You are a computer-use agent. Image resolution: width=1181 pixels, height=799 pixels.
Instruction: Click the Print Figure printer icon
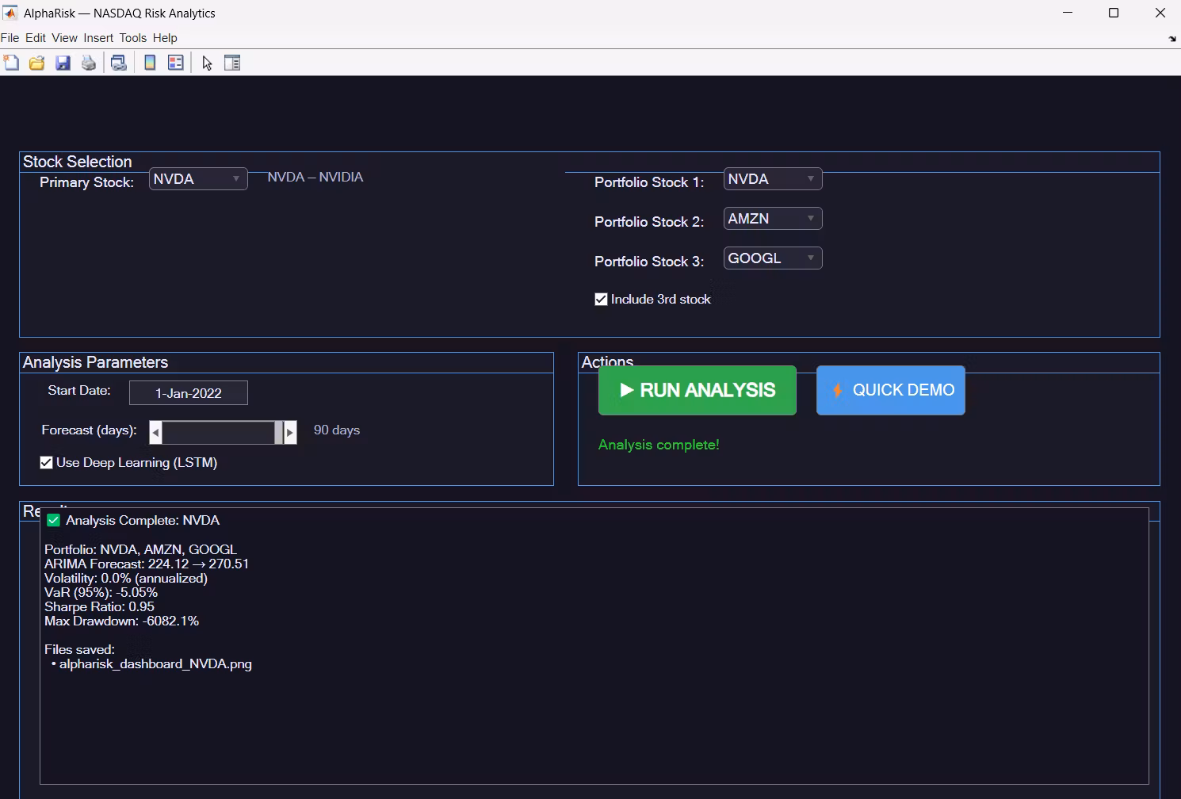click(89, 63)
